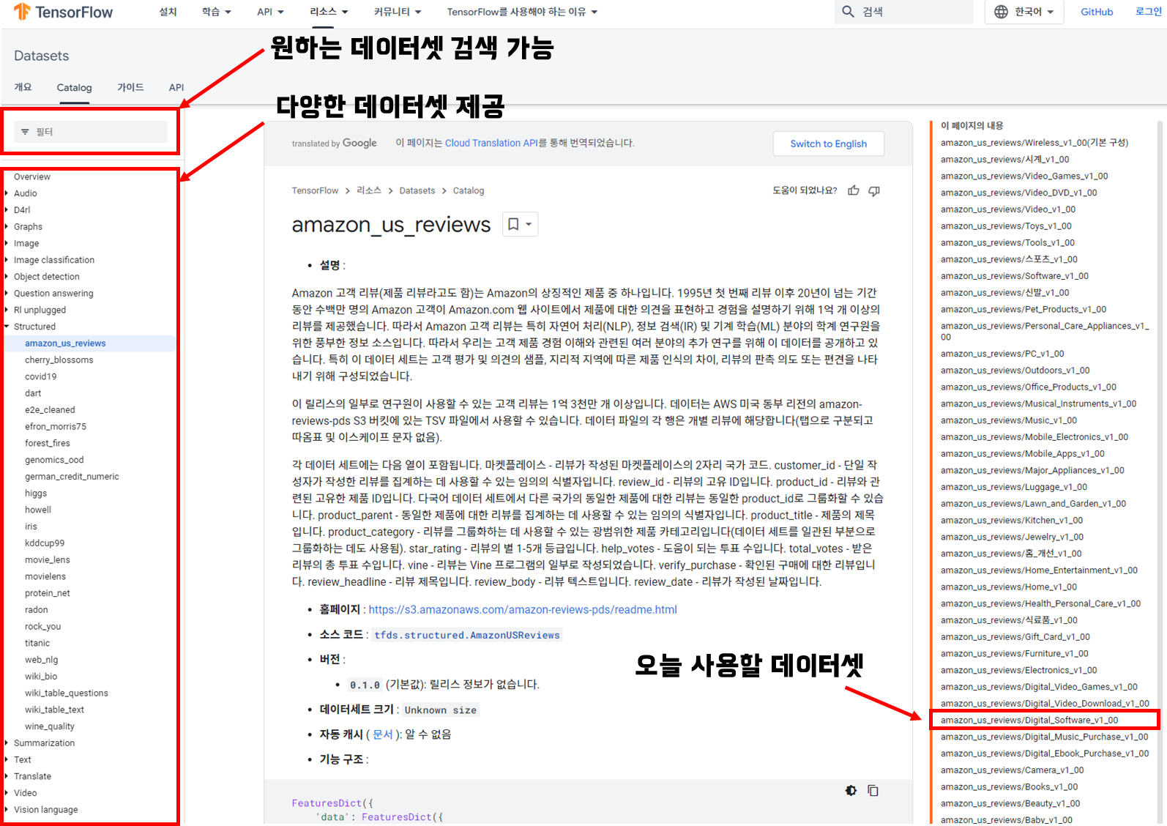Jump to Digital_Software_v1_00 section
This screenshot has height=826, width=1167.
[x=1029, y=720]
